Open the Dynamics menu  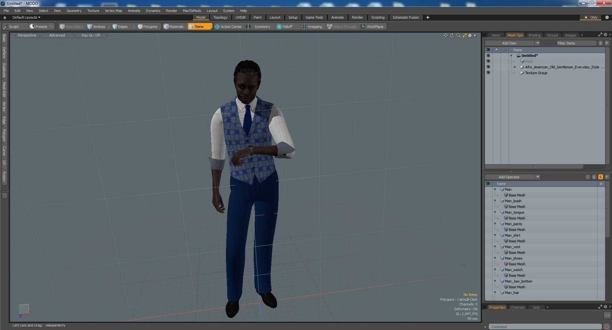[153, 11]
